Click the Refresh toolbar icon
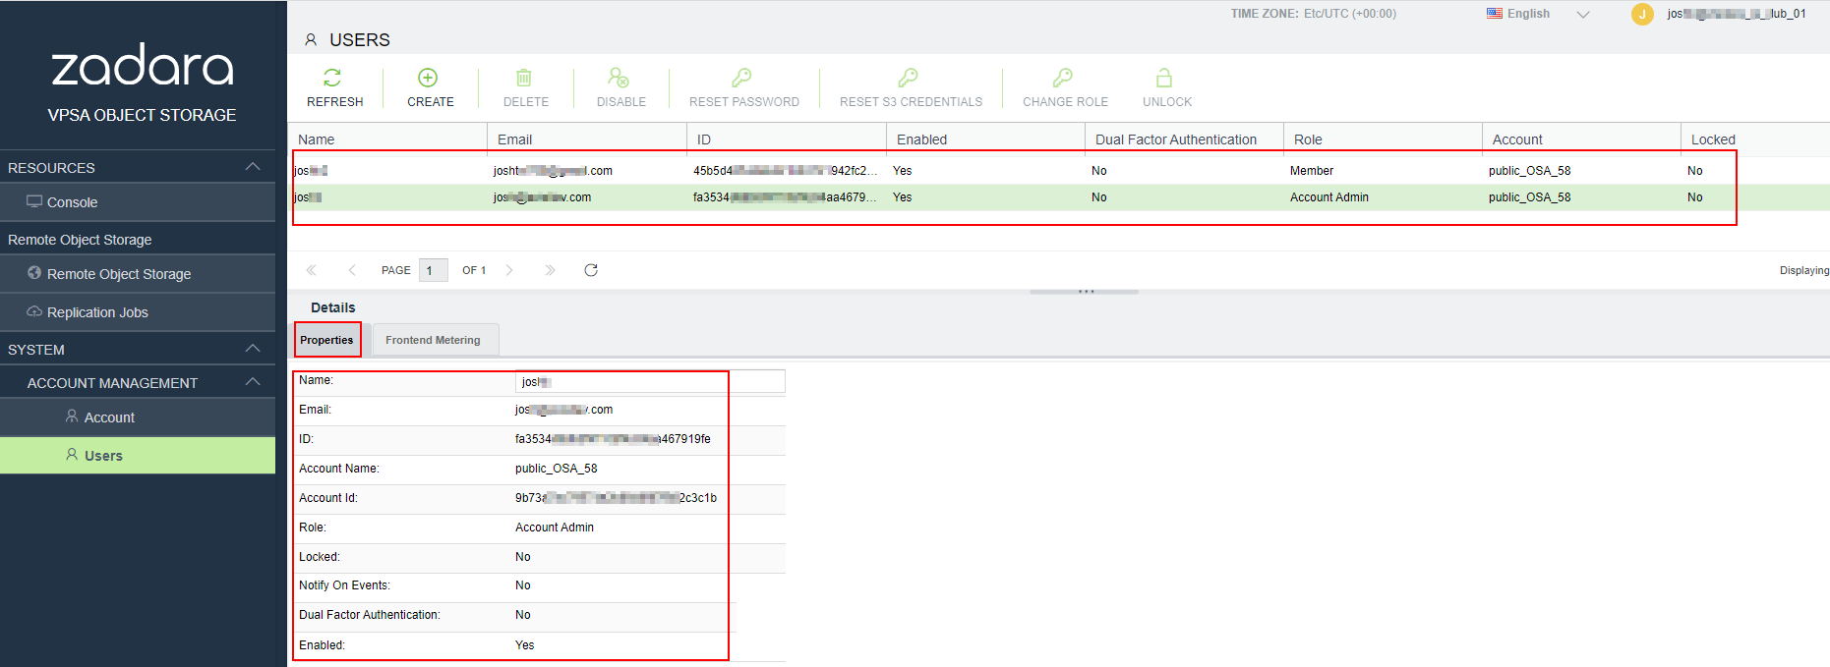Image resolution: width=1830 pixels, height=667 pixels. tap(332, 78)
